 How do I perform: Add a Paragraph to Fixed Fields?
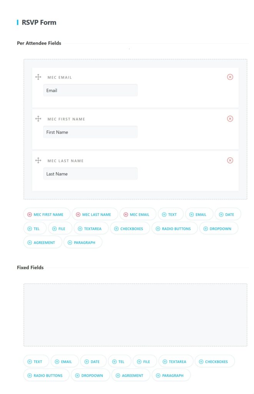[x=171, y=376]
